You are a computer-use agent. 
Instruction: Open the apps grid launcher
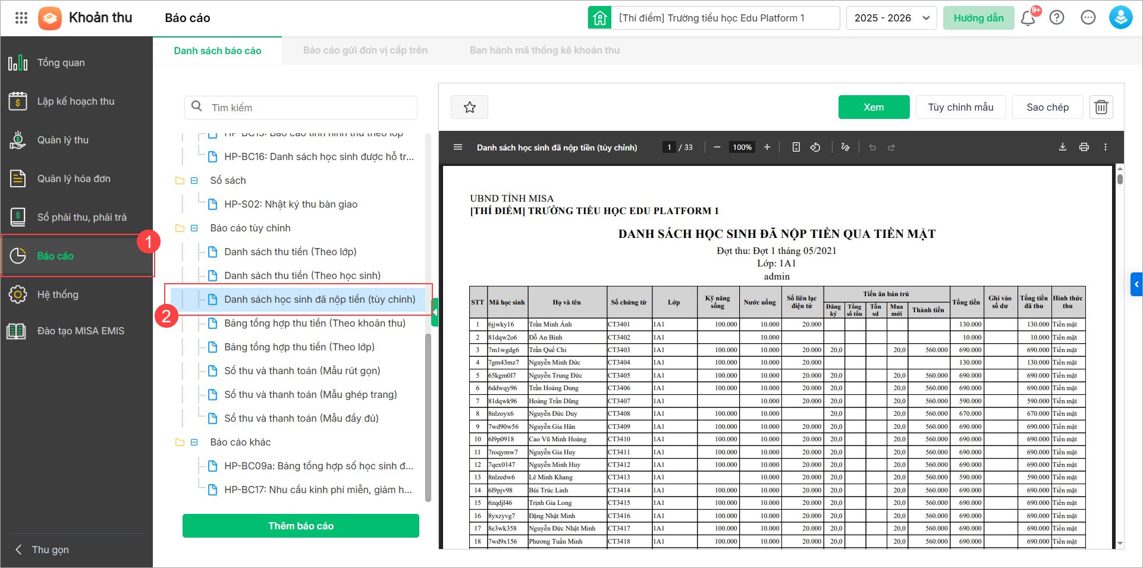21,18
